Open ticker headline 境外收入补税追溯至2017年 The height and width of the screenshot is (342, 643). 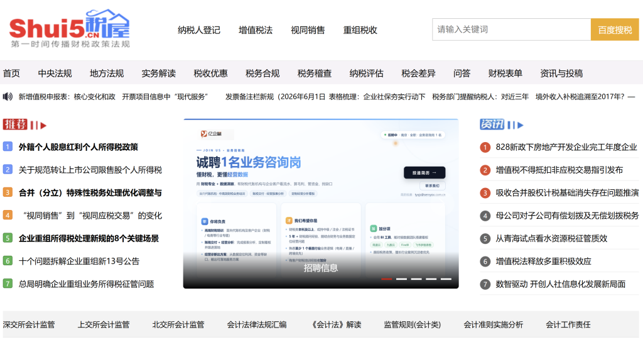[585, 97]
